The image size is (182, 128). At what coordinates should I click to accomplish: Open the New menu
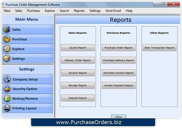(x=7, y=11)
